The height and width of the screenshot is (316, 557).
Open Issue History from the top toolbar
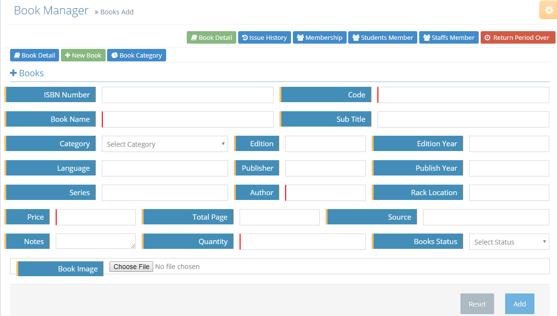click(x=264, y=37)
